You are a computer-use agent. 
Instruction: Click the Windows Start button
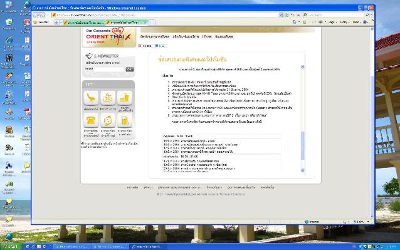[11, 247]
